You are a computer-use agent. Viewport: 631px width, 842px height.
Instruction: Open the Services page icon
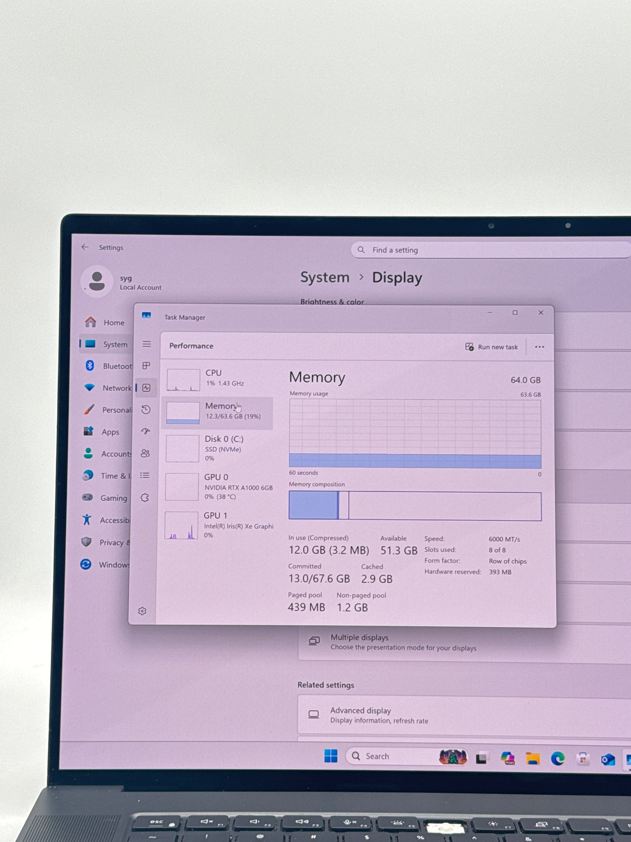tap(145, 497)
